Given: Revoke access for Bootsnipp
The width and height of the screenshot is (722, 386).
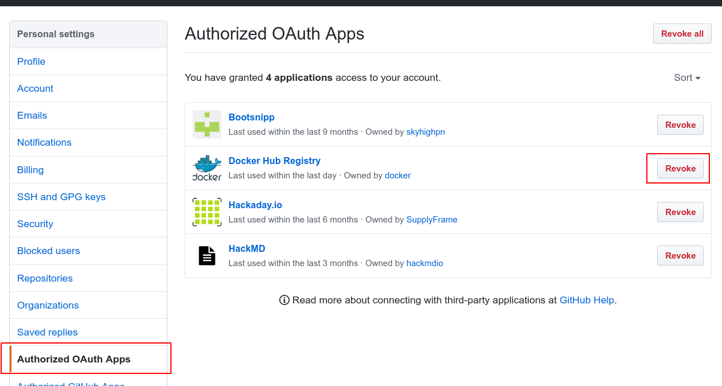Looking at the screenshot, I should click(680, 124).
